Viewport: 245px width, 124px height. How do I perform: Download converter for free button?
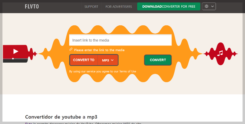point(169,6)
